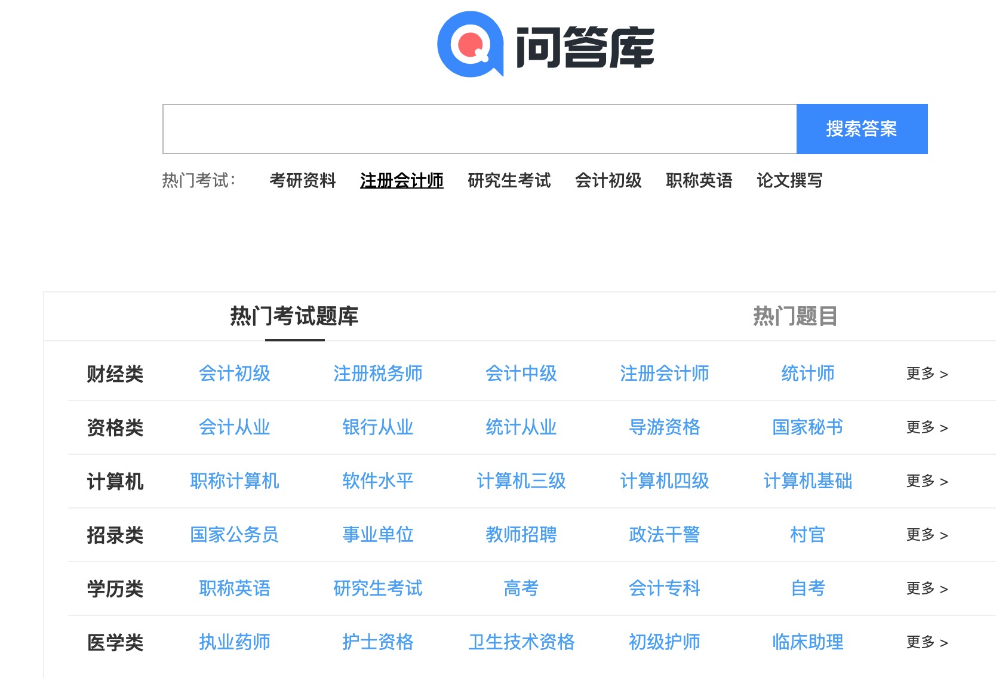Image resolution: width=996 pixels, height=678 pixels.
Task: Switch to the 热门题目 tab
Action: point(795,317)
